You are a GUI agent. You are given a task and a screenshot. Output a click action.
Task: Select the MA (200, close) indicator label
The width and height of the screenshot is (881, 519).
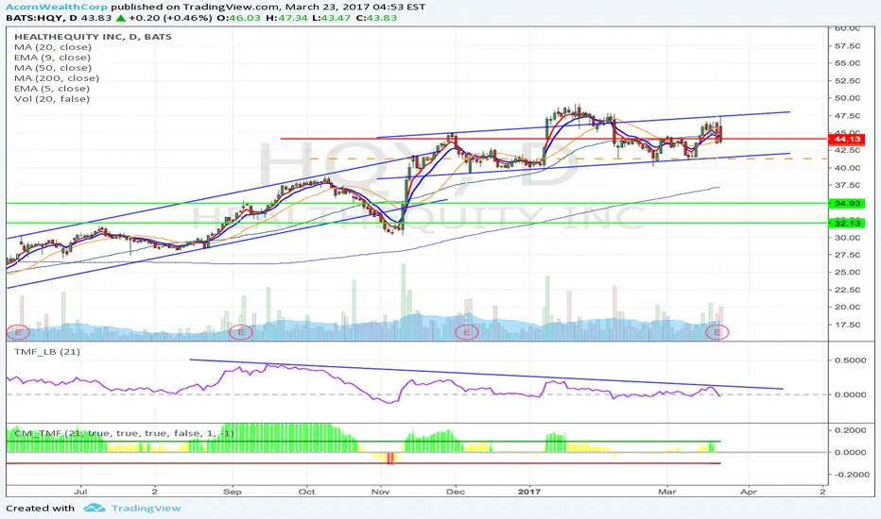pyautogui.click(x=57, y=78)
